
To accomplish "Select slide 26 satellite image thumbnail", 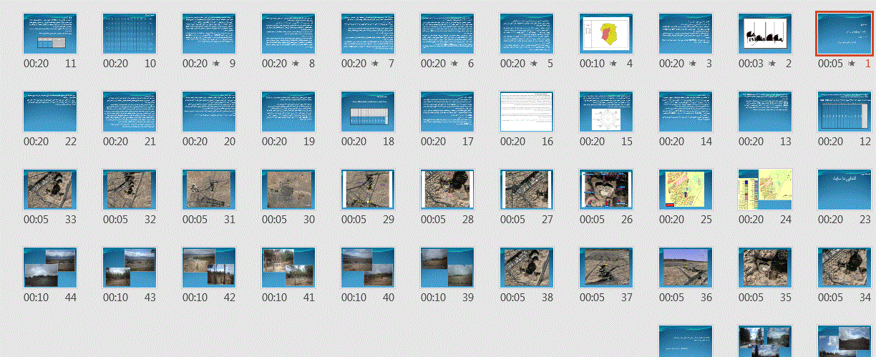I will click(x=606, y=190).
